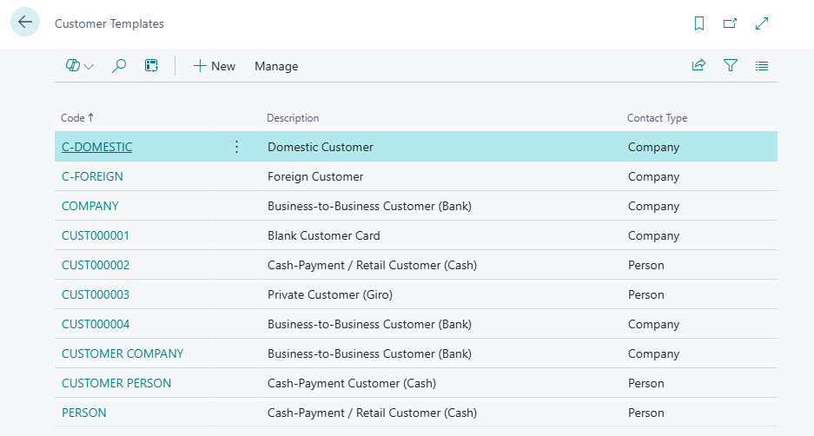Open the C-FOREIGN template link
This screenshot has height=436, width=814.
92,176
